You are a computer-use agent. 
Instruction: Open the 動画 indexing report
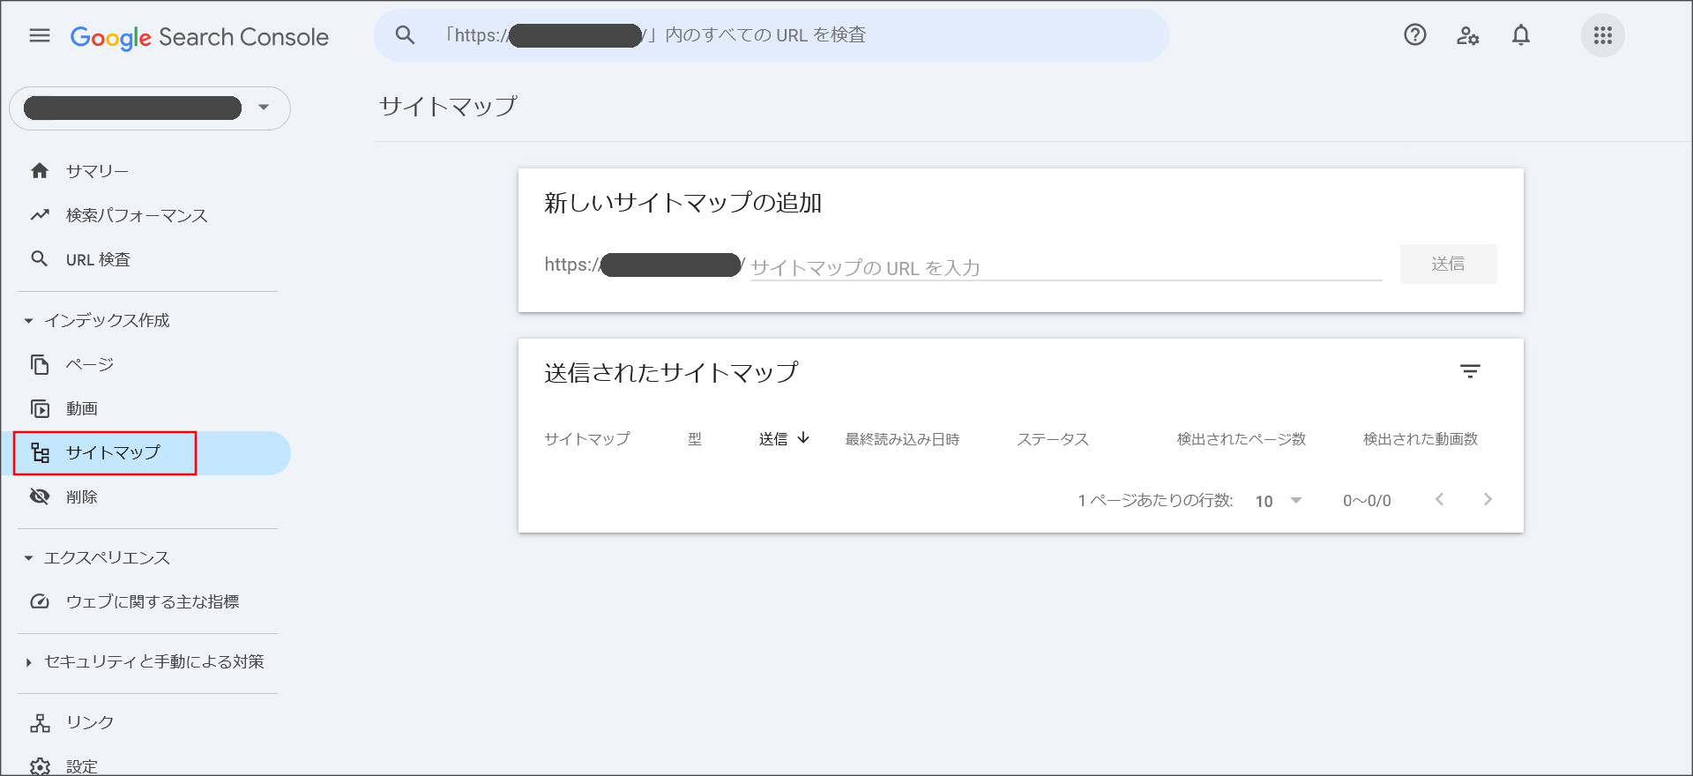[x=82, y=408]
